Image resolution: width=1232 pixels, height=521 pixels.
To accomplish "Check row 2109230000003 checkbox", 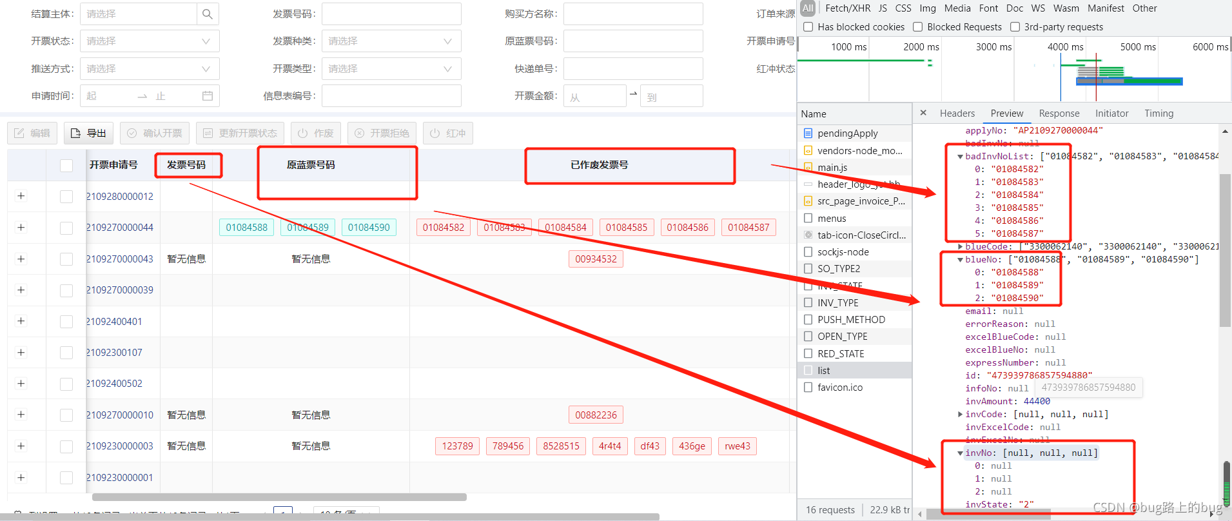I will (x=66, y=446).
